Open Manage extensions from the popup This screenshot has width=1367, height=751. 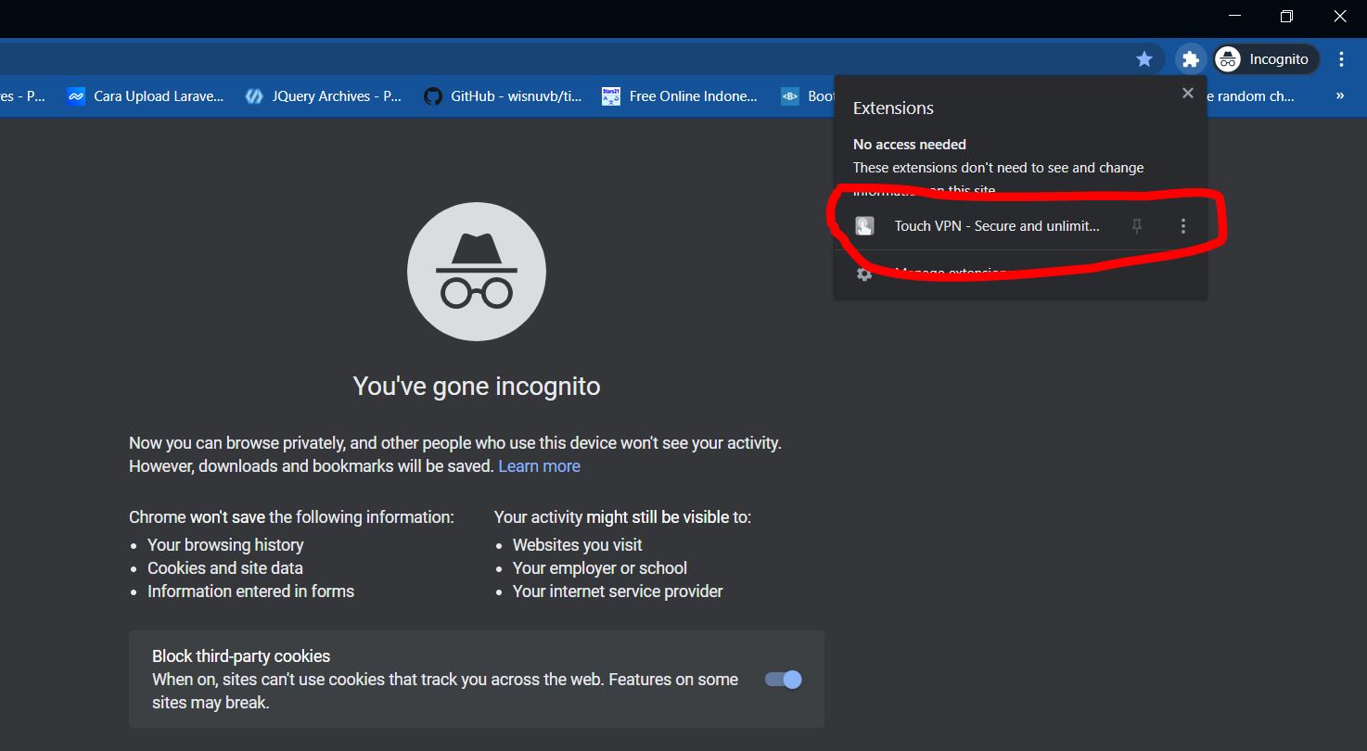coord(949,274)
